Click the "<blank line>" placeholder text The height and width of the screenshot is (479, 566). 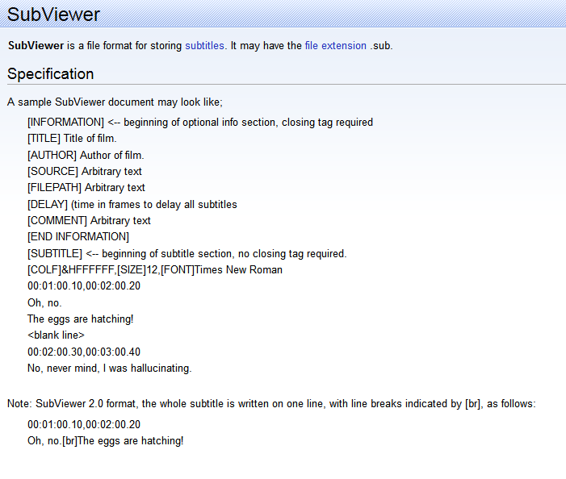(x=56, y=335)
